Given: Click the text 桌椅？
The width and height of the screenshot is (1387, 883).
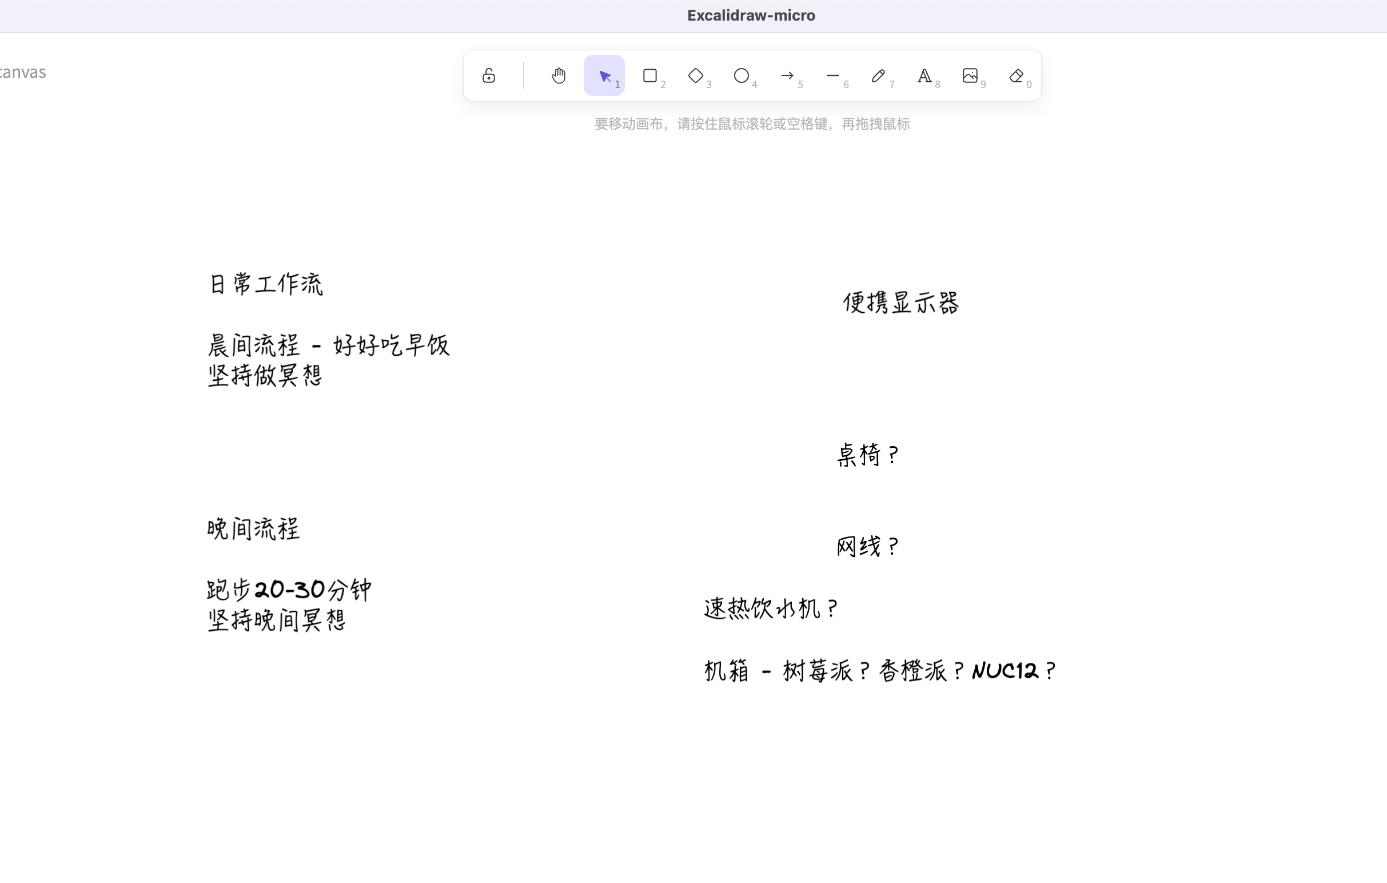Looking at the screenshot, I should [x=867, y=455].
